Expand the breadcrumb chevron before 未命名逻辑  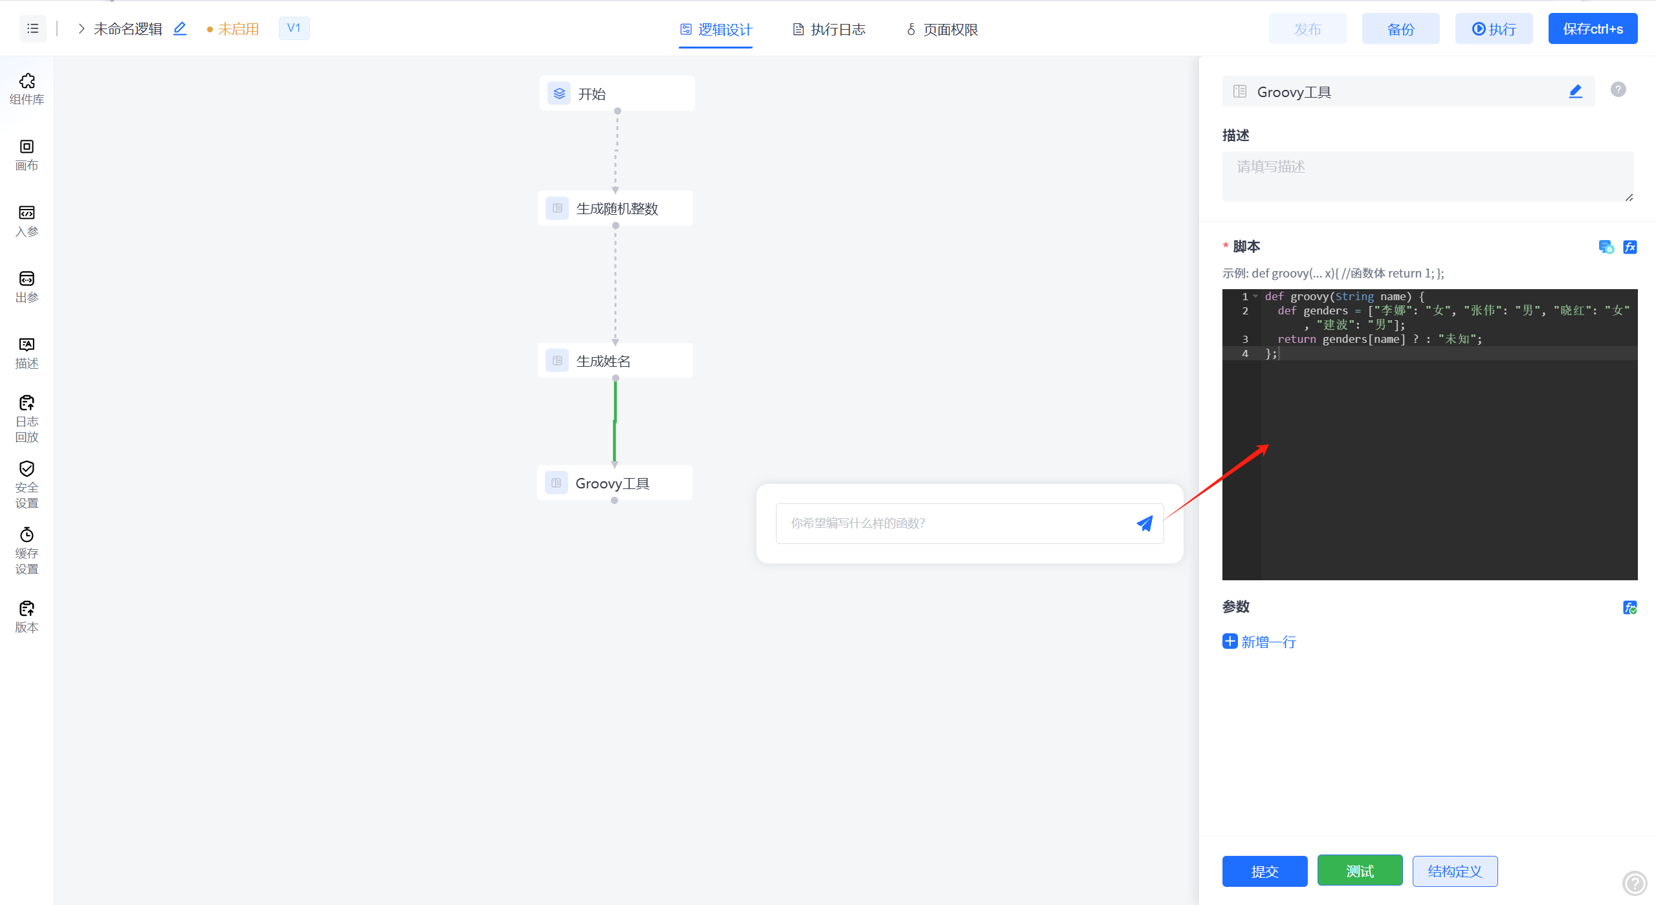(82, 28)
